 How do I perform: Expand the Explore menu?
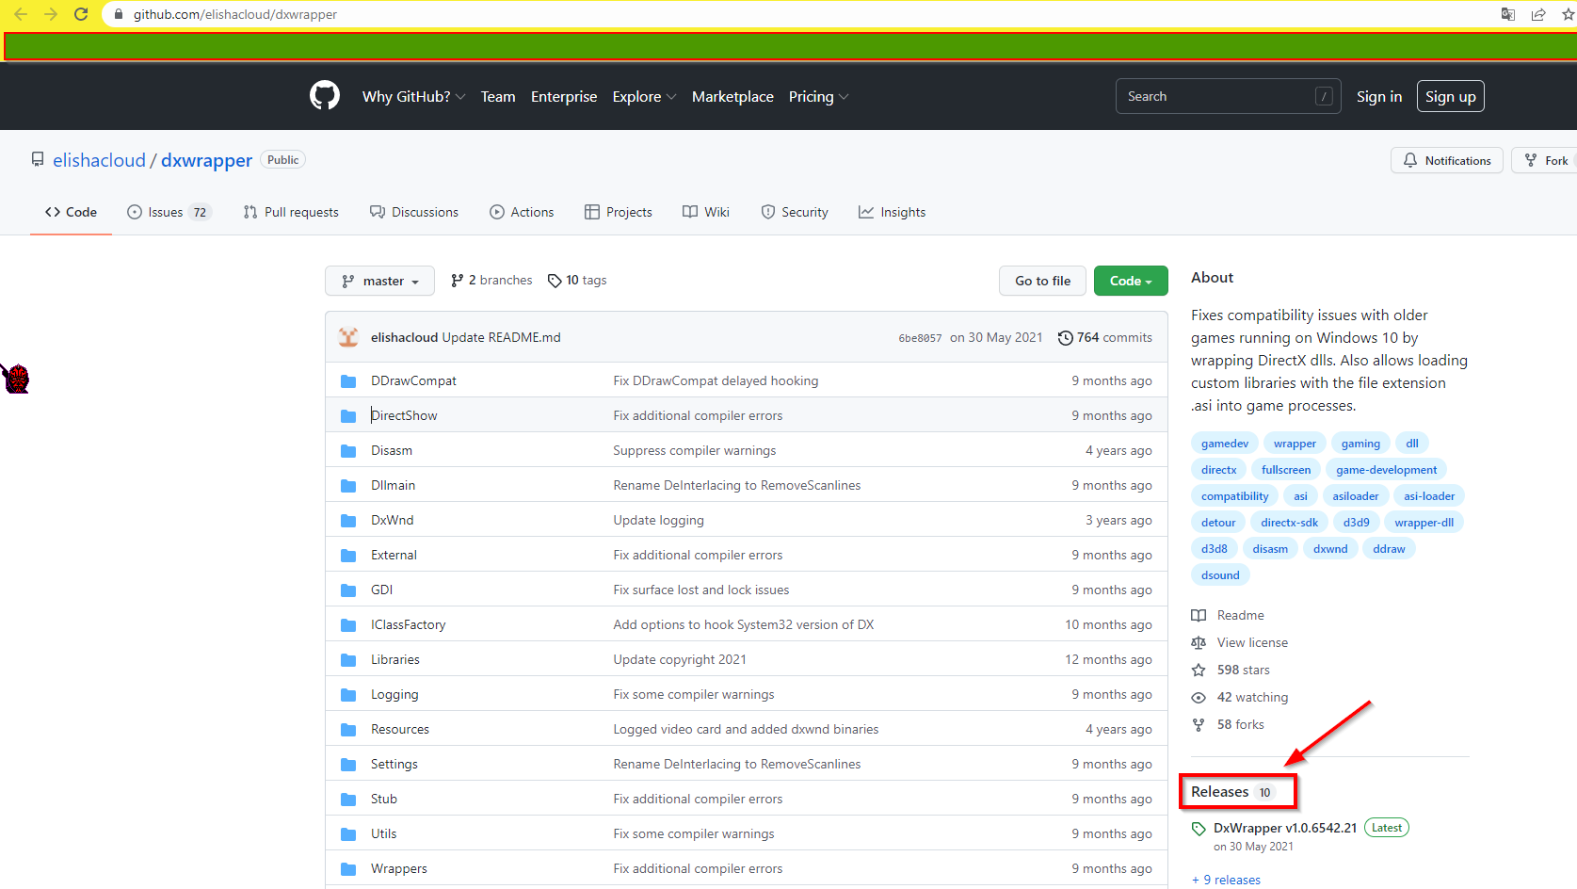click(x=645, y=97)
